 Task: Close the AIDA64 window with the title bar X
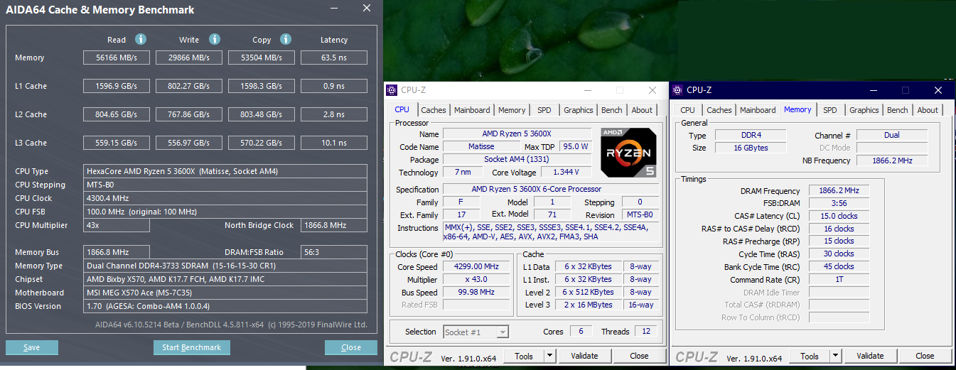(366, 9)
